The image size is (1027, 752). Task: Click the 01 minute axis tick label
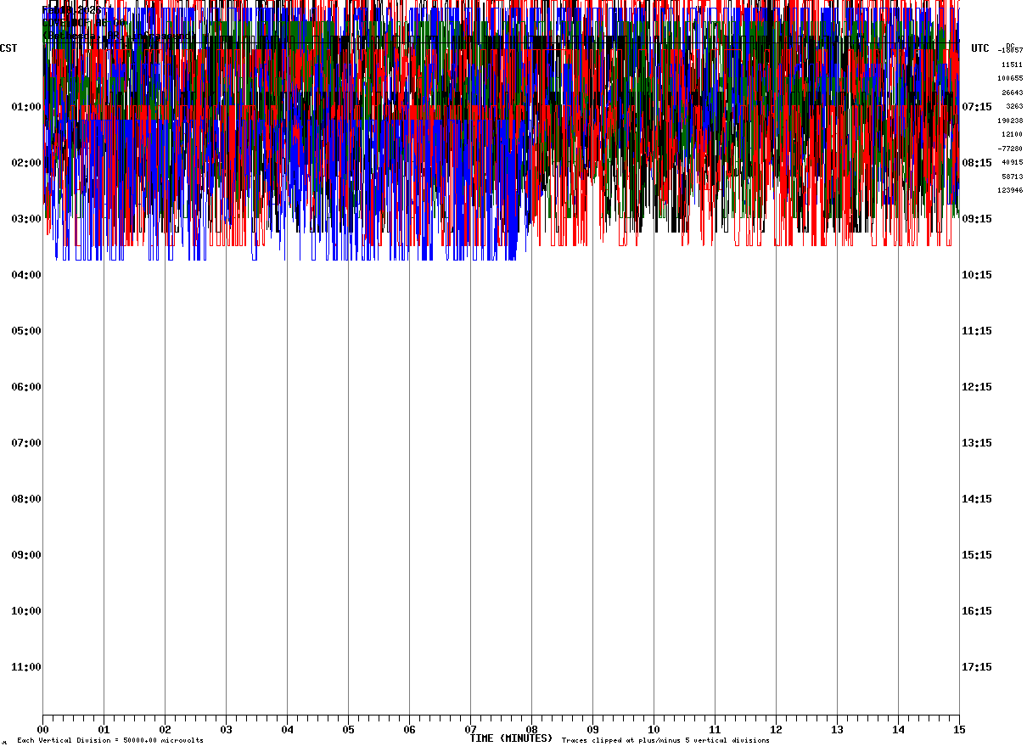click(104, 730)
